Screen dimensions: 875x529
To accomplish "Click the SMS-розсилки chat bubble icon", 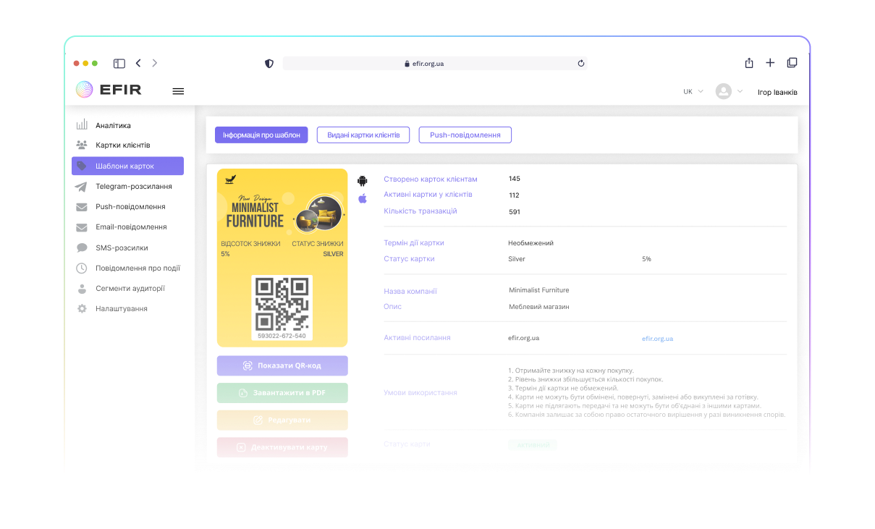I will click(x=82, y=247).
